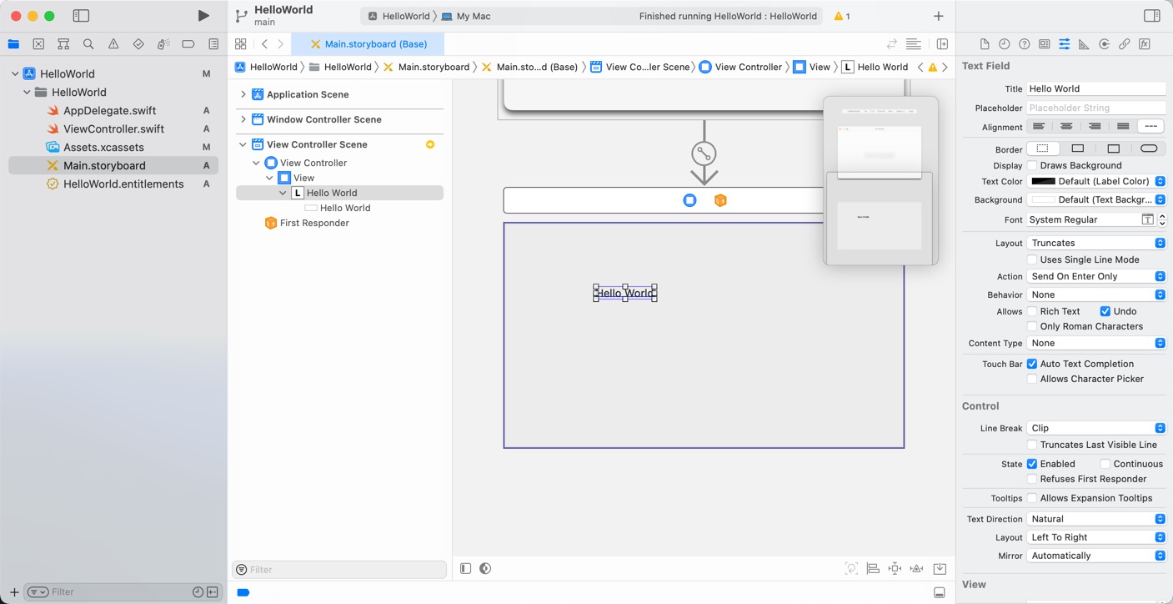This screenshot has width=1173, height=604.
Task: Select center text alignment
Action: pyautogui.click(x=1066, y=126)
